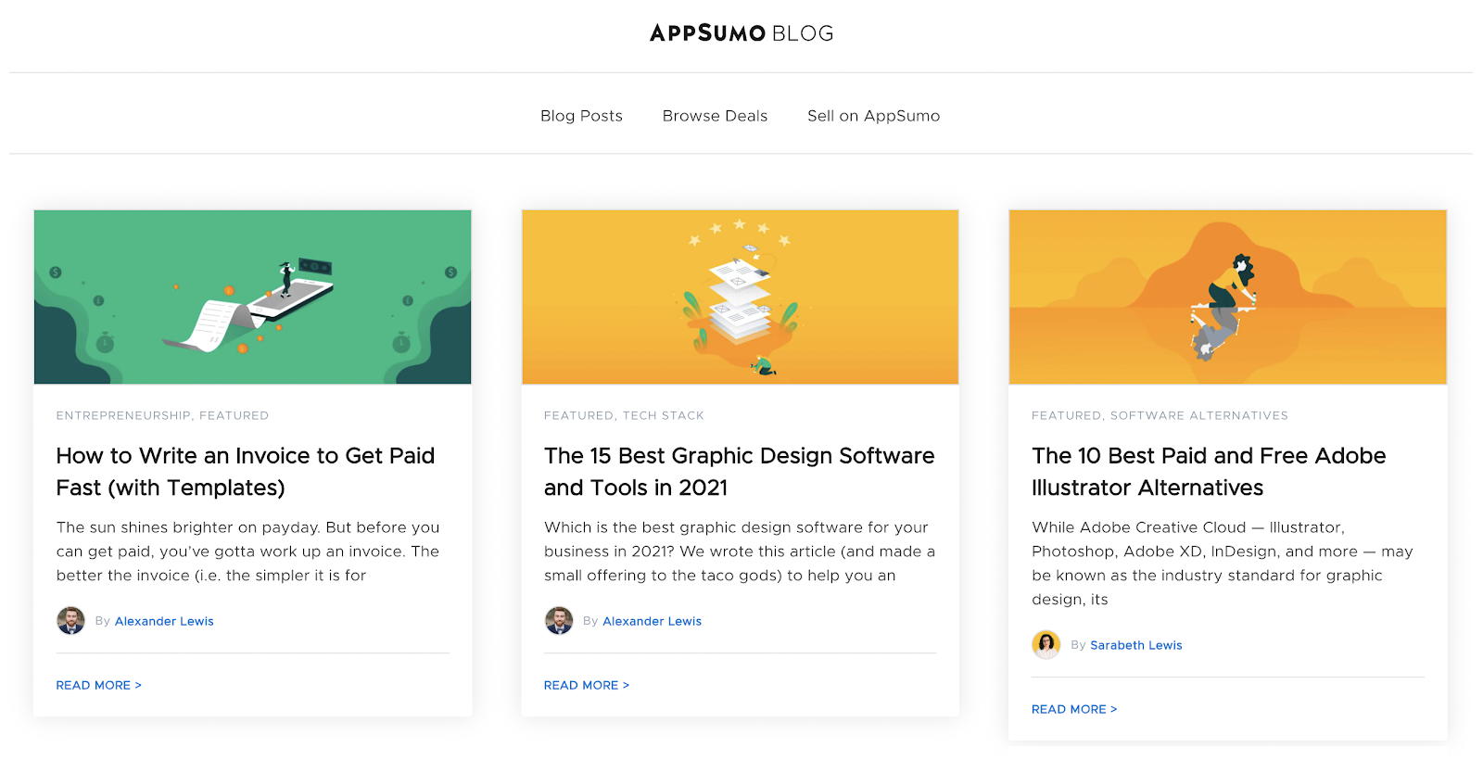Viewport: 1483px width, 760px height.
Task: Click the AppSumo Blog logo
Action: pos(741,33)
